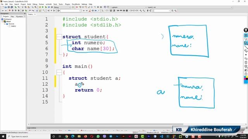
Task: Open the View menu
Action: [11, 4]
